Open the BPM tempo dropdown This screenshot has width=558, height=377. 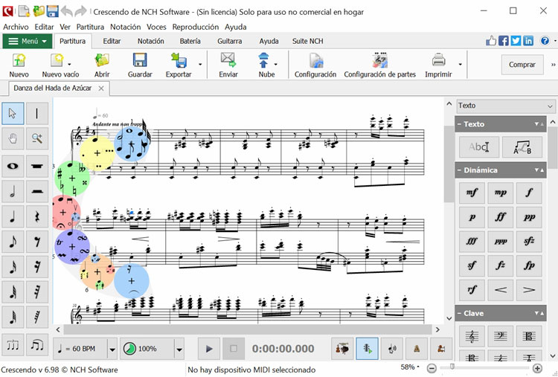[x=112, y=349]
